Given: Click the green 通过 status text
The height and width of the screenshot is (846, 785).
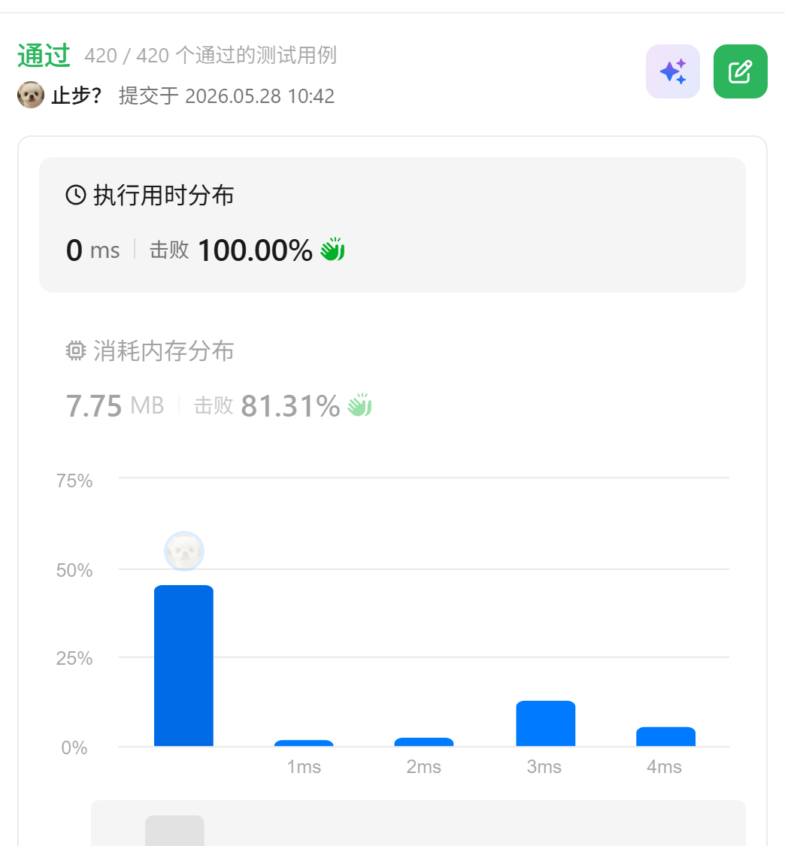Looking at the screenshot, I should 44,55.
